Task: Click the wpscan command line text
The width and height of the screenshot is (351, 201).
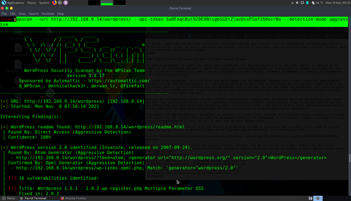Action: coord(174,22)
